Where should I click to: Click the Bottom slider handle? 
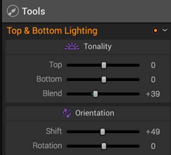click(x=104, y=79)
